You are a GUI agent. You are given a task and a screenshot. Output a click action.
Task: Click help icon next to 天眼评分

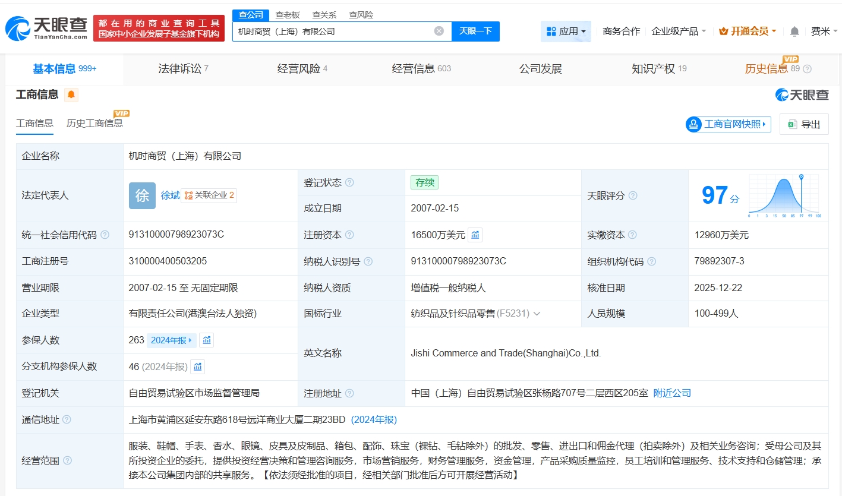click(x=633, y=195)
